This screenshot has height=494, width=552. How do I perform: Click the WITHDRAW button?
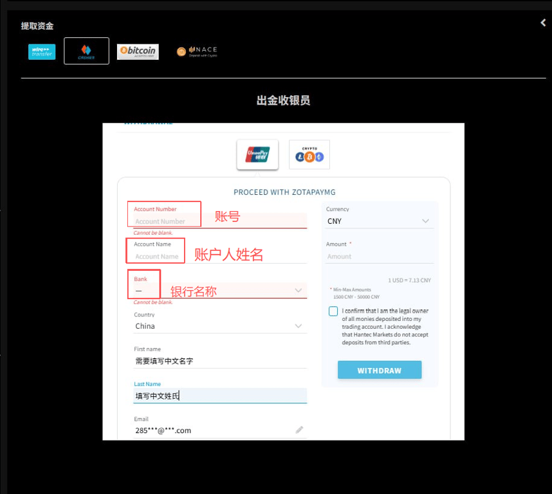point(380,370)
